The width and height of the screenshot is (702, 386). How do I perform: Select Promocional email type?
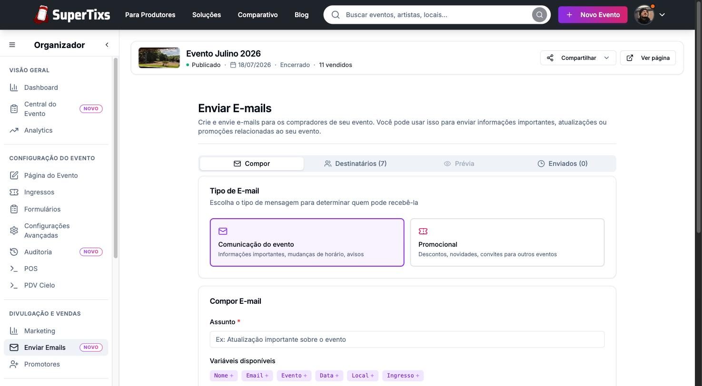[x=507, y=242]
